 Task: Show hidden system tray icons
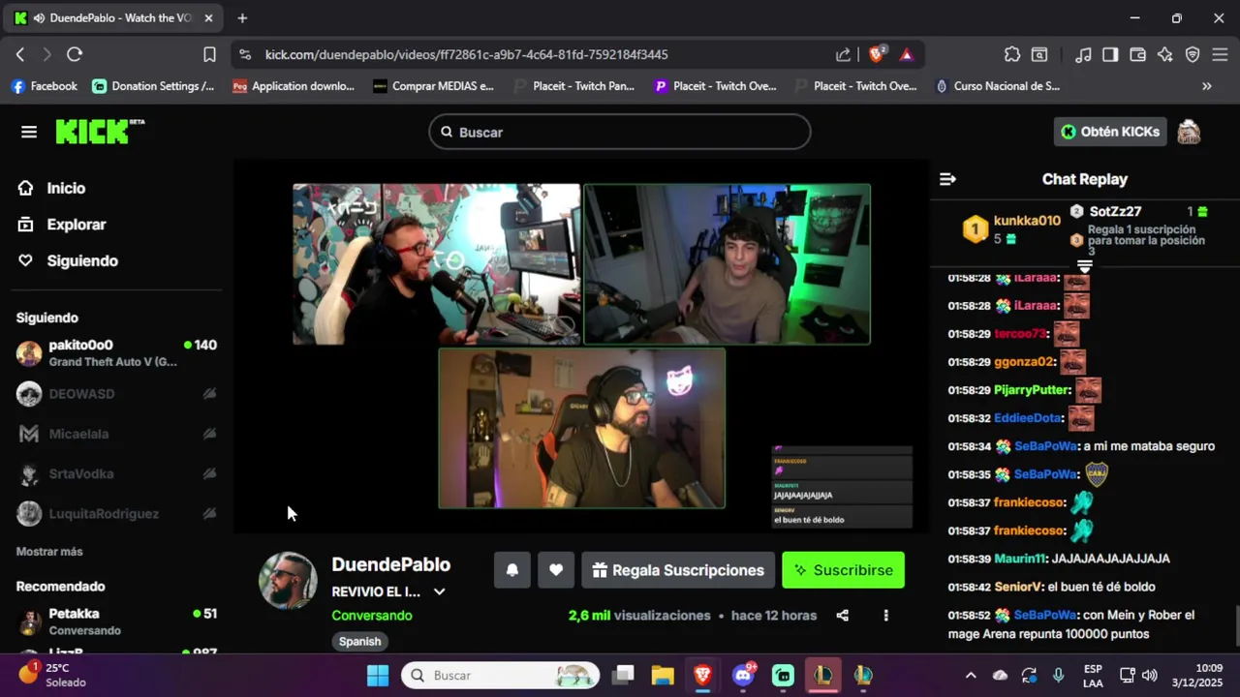pos(971,675)
